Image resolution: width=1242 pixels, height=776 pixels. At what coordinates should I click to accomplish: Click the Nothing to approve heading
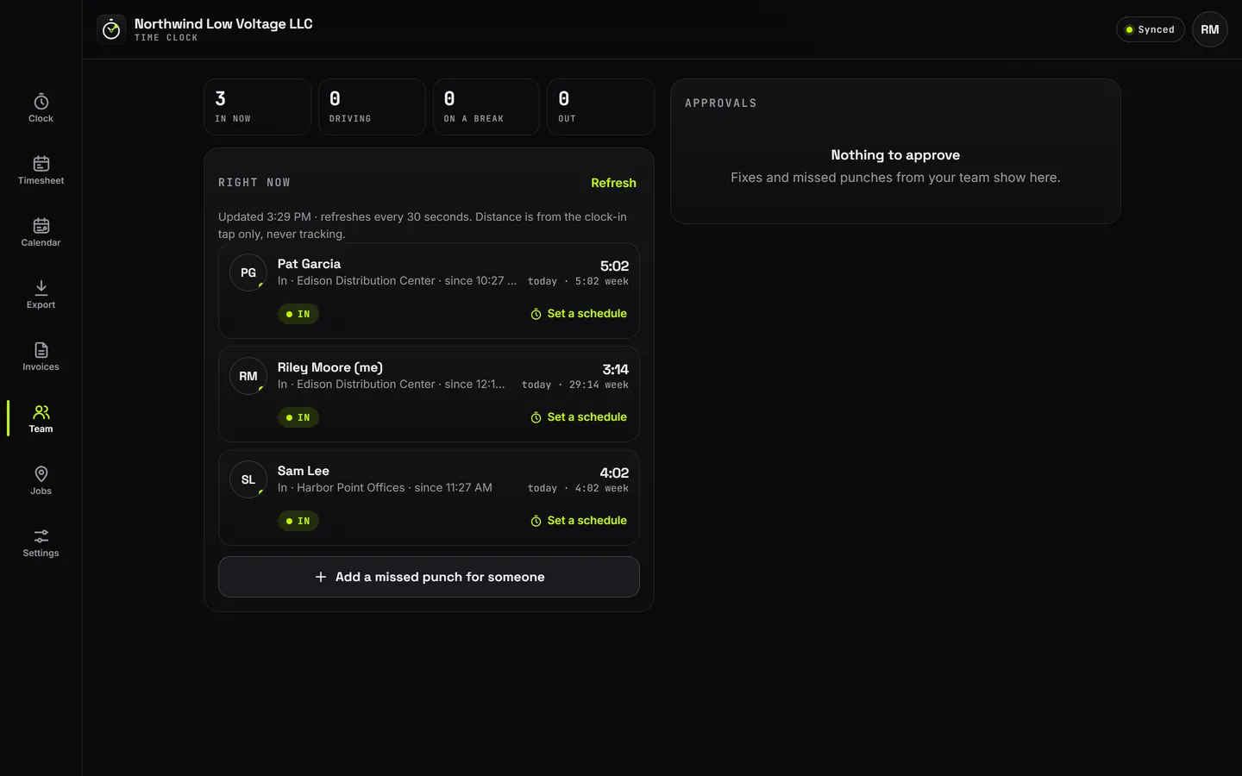click(x=895, y=155)
